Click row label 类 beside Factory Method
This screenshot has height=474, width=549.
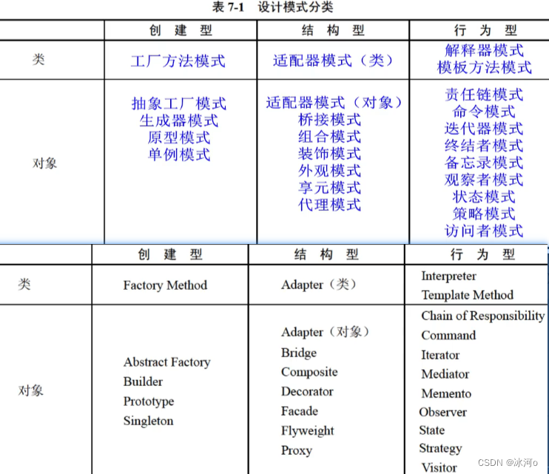pyautogui.click(x=24, y=284)
